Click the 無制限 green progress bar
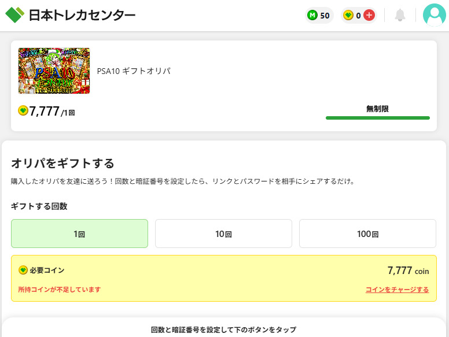The image size is (449, 337). [x=377, y=117]
